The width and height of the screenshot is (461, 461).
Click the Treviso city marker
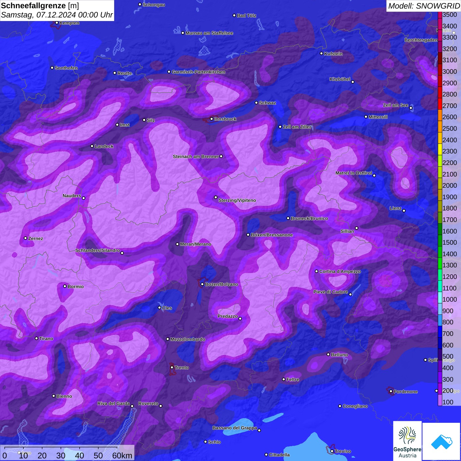point(332,451)
